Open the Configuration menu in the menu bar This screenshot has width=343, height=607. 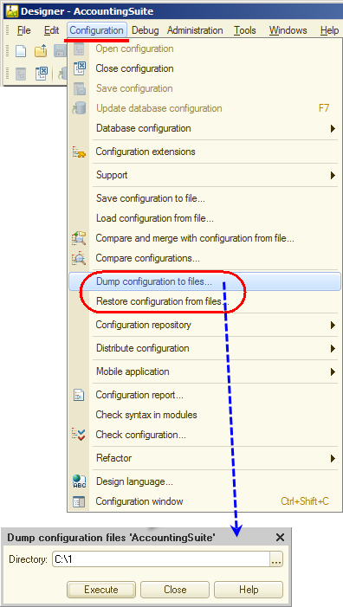pyautogui.click(x=96, y=30)
